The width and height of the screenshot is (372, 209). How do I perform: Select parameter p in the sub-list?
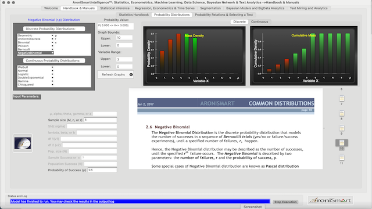click(x=56, y=35)
